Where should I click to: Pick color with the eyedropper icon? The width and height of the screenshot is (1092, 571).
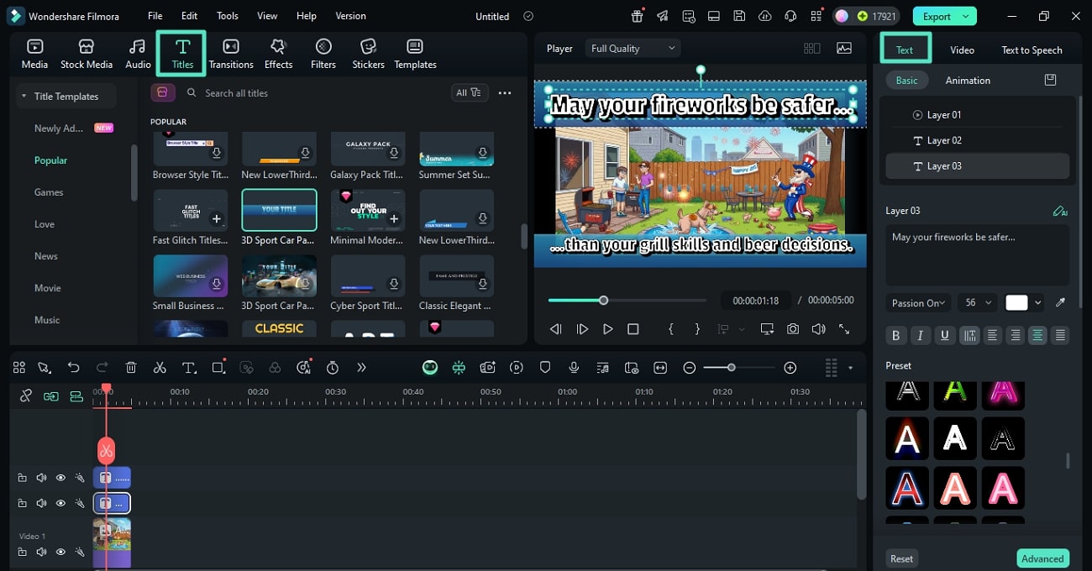pos(1061,302)
